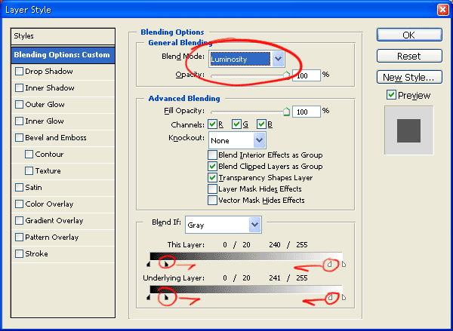Screen dimensions: 453x331
Task: Click Underlying Layer white slider handle
Action: pyautogui.click(x=329, y=298)
